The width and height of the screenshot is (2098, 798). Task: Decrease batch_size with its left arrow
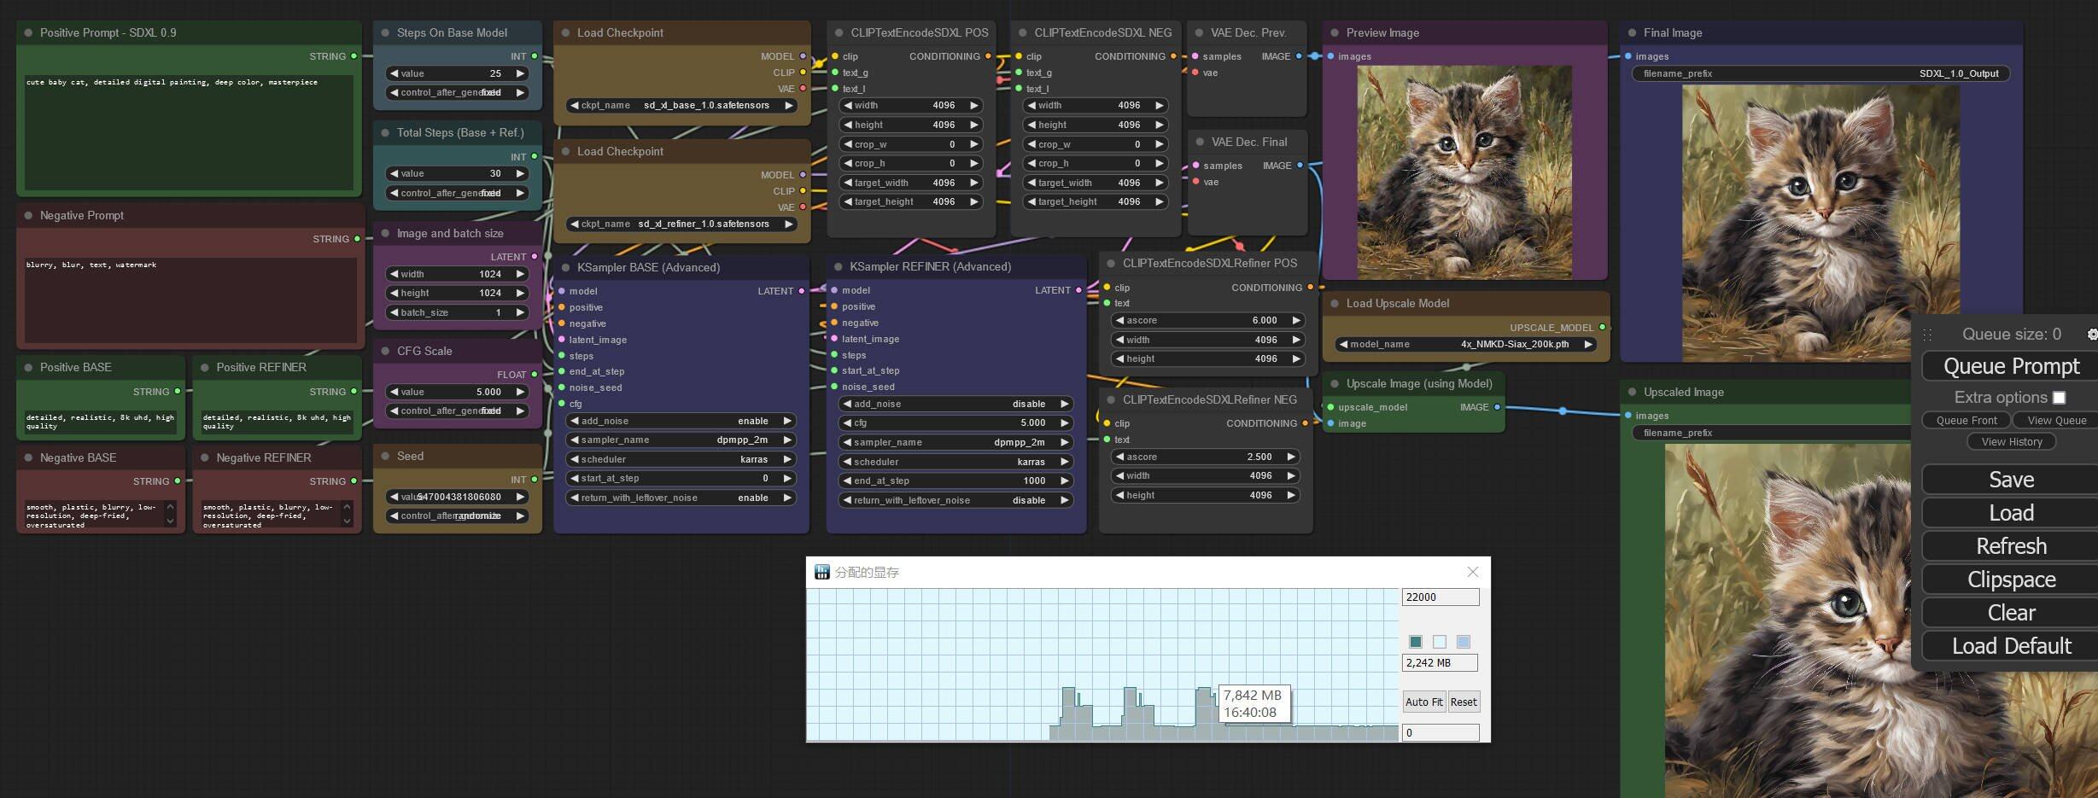point(394,312)
